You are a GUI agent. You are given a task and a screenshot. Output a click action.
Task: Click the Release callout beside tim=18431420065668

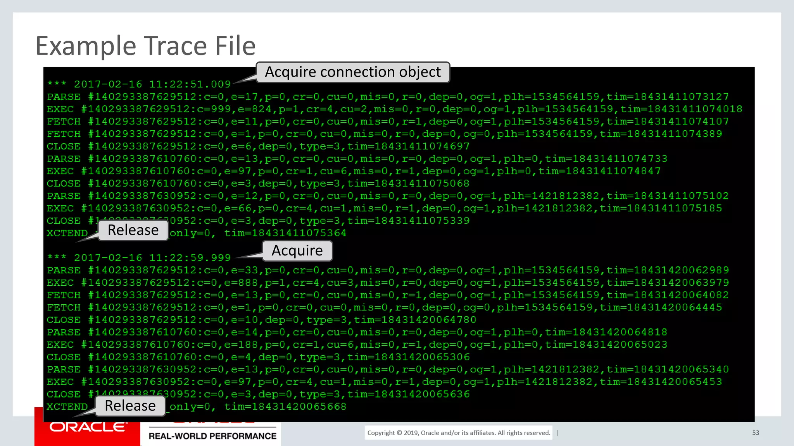tap(130, 406)
